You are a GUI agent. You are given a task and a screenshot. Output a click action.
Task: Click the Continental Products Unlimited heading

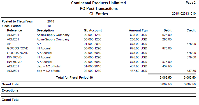(x=98, y=3)
